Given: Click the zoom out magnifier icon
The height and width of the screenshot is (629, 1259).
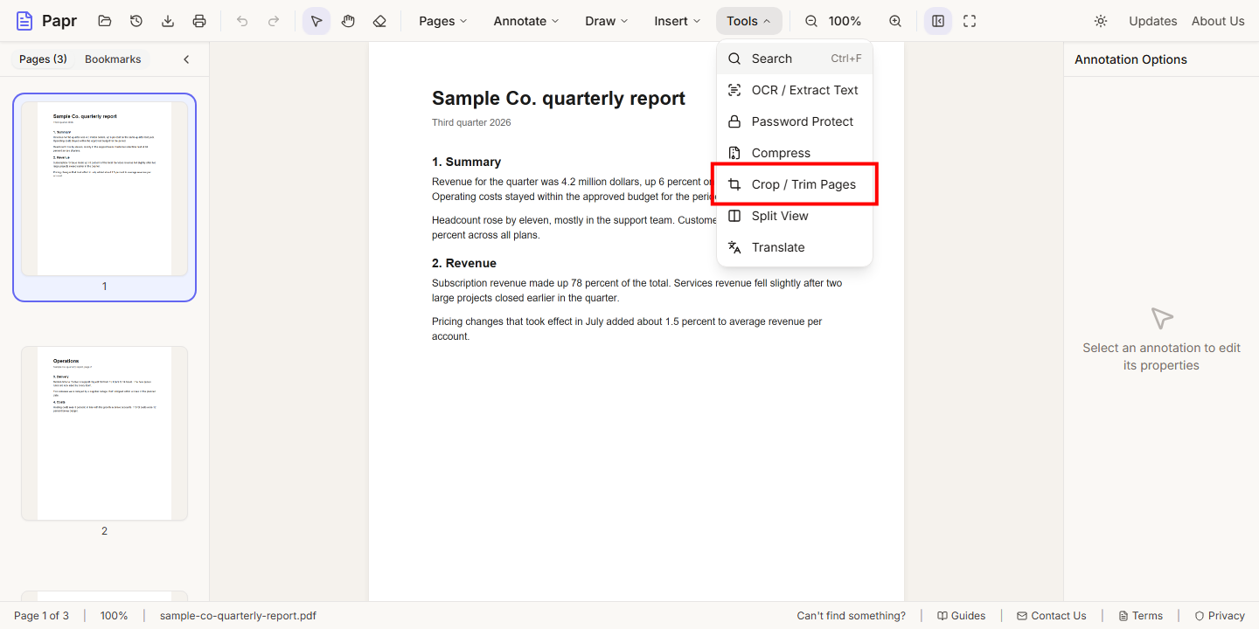Looking at the screenshot, I should pos(811,21).
